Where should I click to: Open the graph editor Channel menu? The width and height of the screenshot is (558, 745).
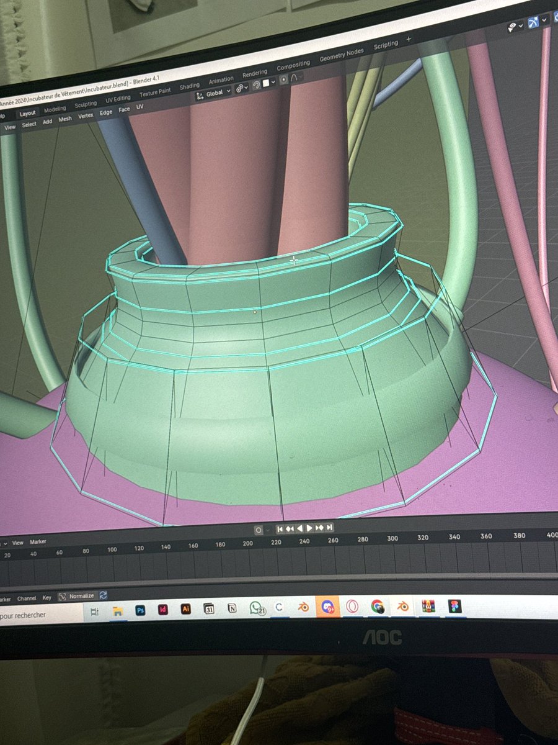coord(27,598)
